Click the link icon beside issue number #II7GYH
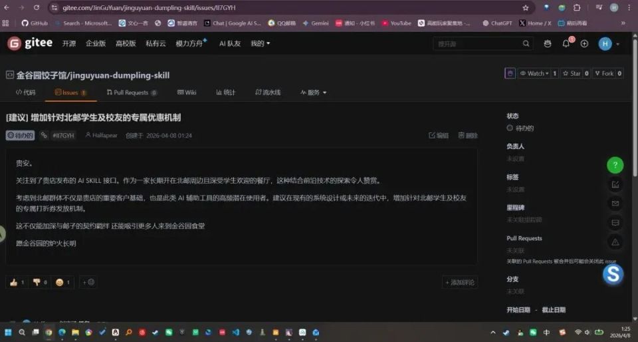The height and width of the screenshot is (342, 638). click(x=44, y=135)
